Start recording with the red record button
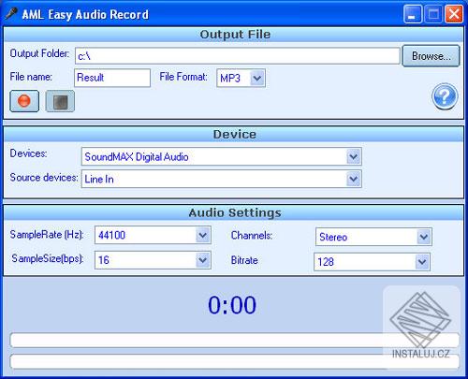The height and width of the screenshot is (379, 468). [24, 101]
